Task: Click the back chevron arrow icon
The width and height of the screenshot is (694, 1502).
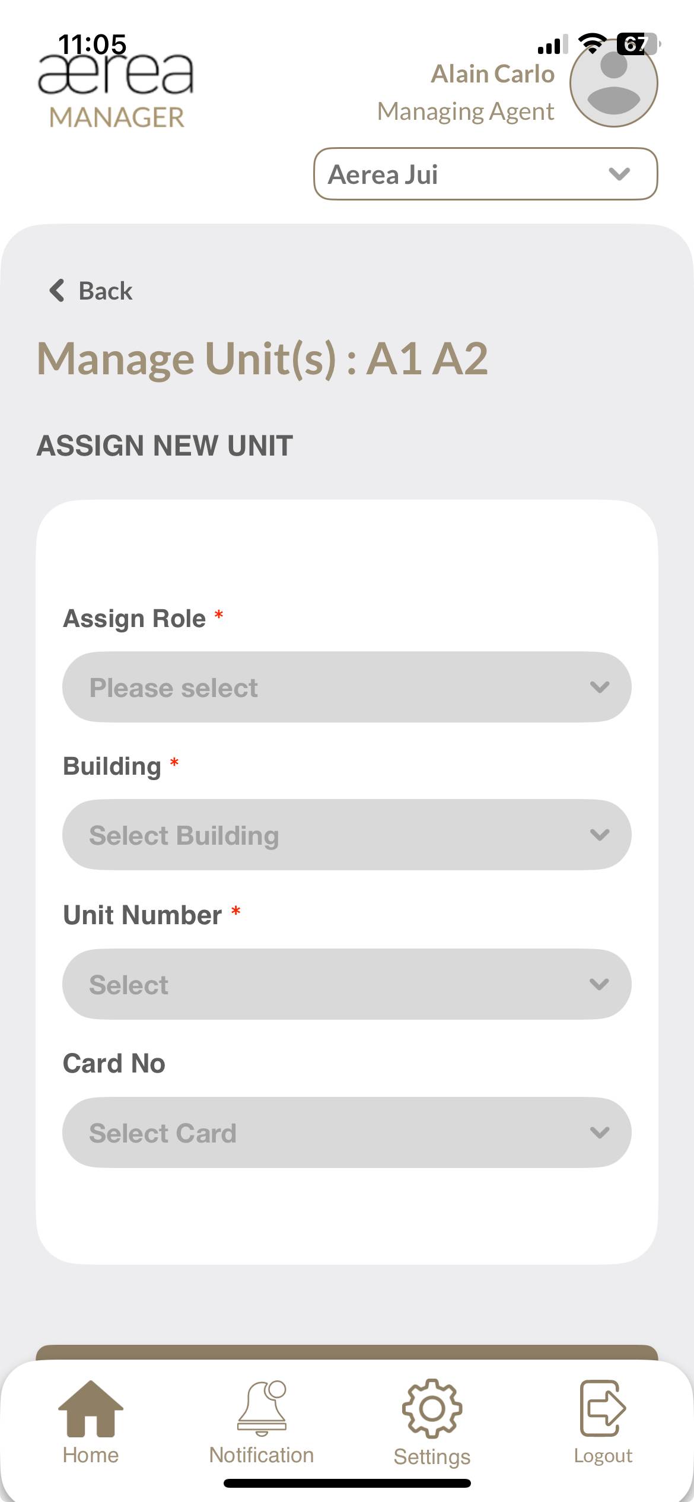Action: tap(57, 291)
